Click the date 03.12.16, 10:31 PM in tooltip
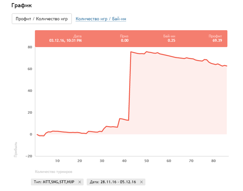The height and width of the screenshot is (191, 243). pyautogui.click(x=66, y=41)
